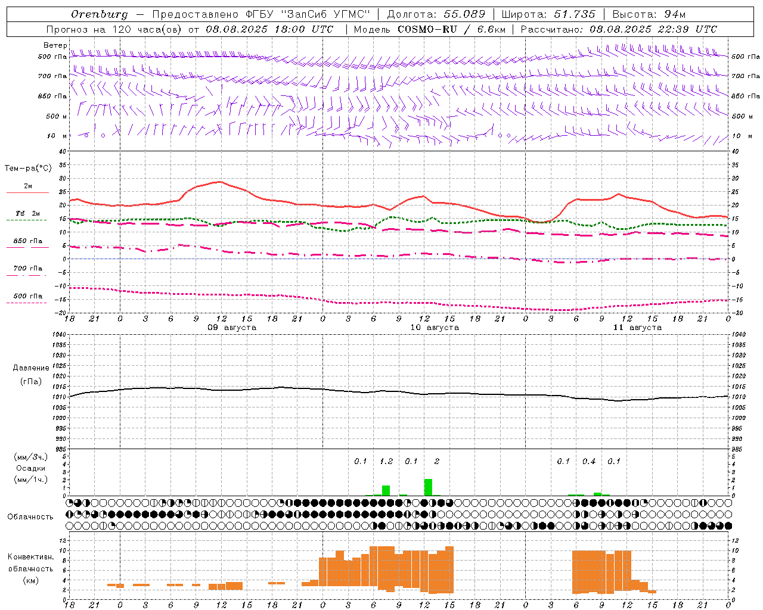Click the red 2м line sample in legend
Image resolution: width=763 pixels, height=610 pixels.
(x=27, y=193)
